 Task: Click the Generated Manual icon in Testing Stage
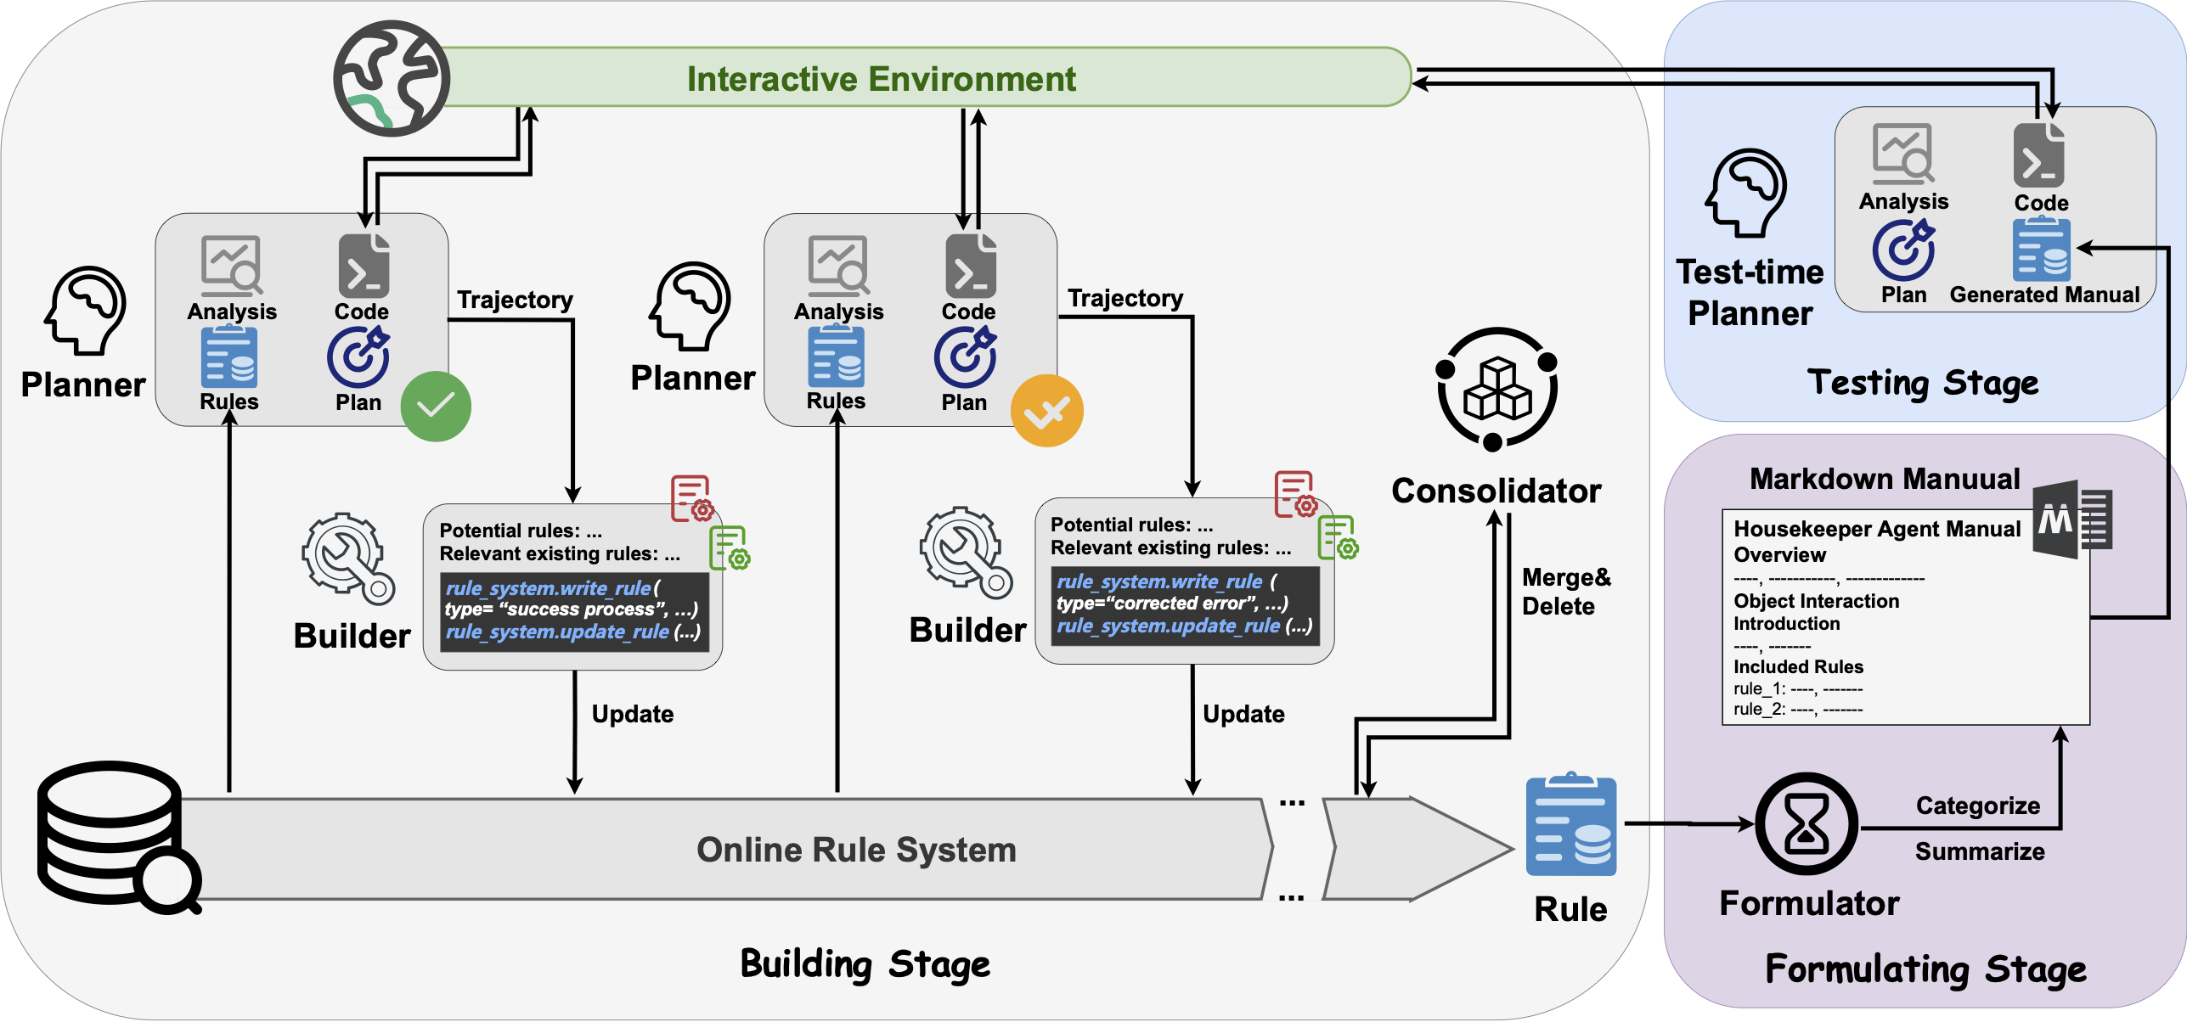[2041, 250]
